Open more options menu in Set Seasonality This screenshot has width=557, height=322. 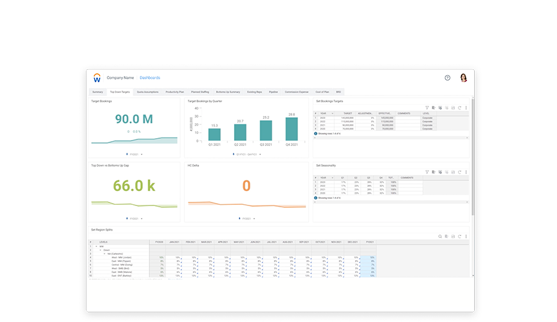pyautogui.click(x=466, y=172)
